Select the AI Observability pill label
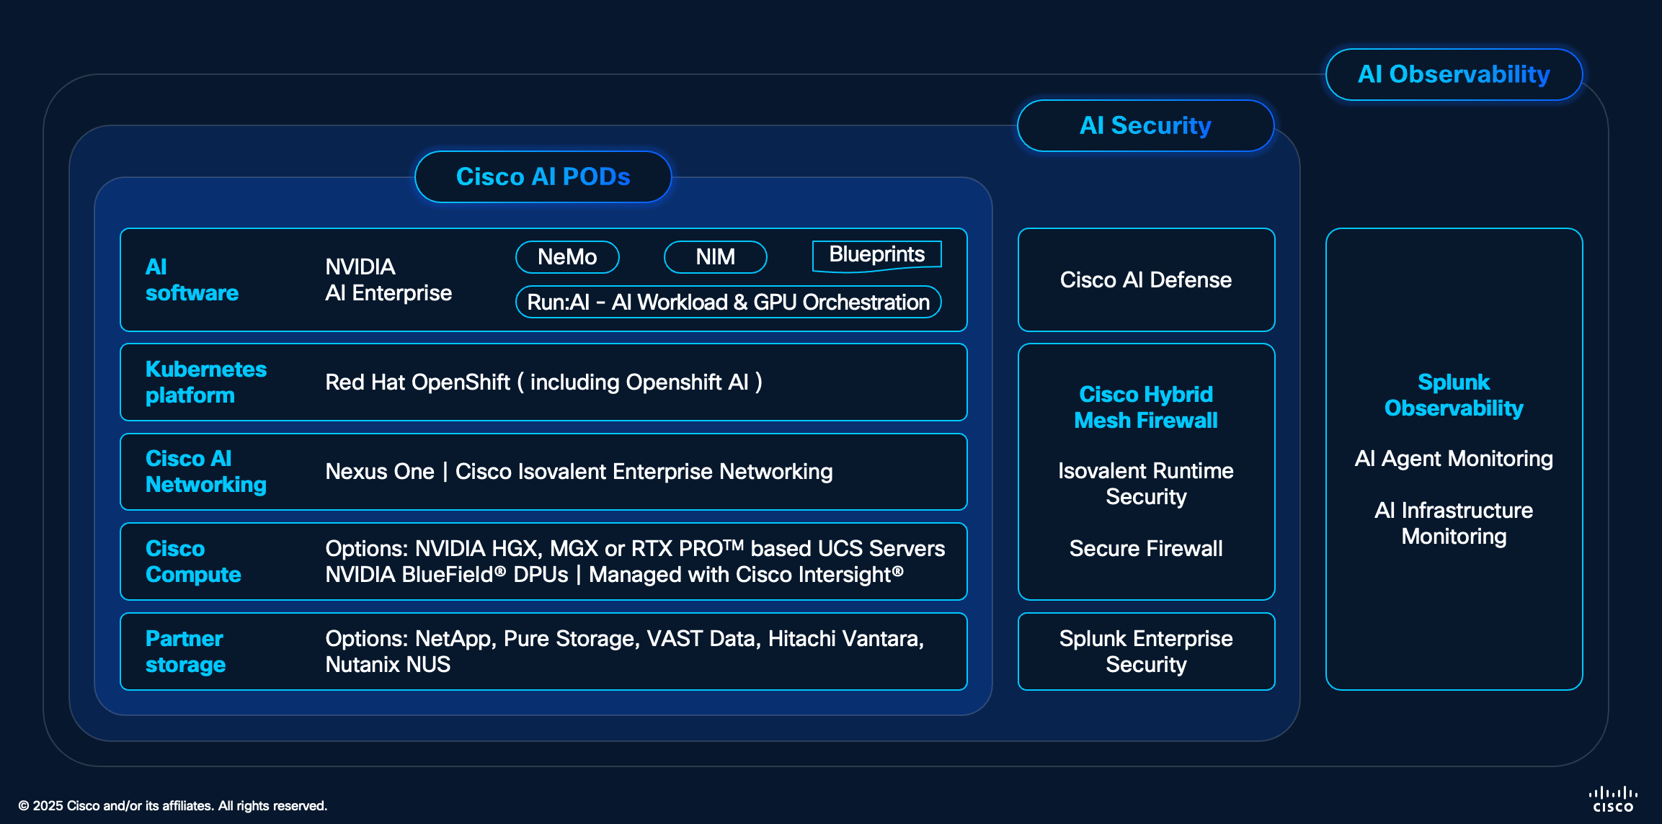Viewport: 1662px width, 824px height. pyautogui.click(x=1454, y=74)
